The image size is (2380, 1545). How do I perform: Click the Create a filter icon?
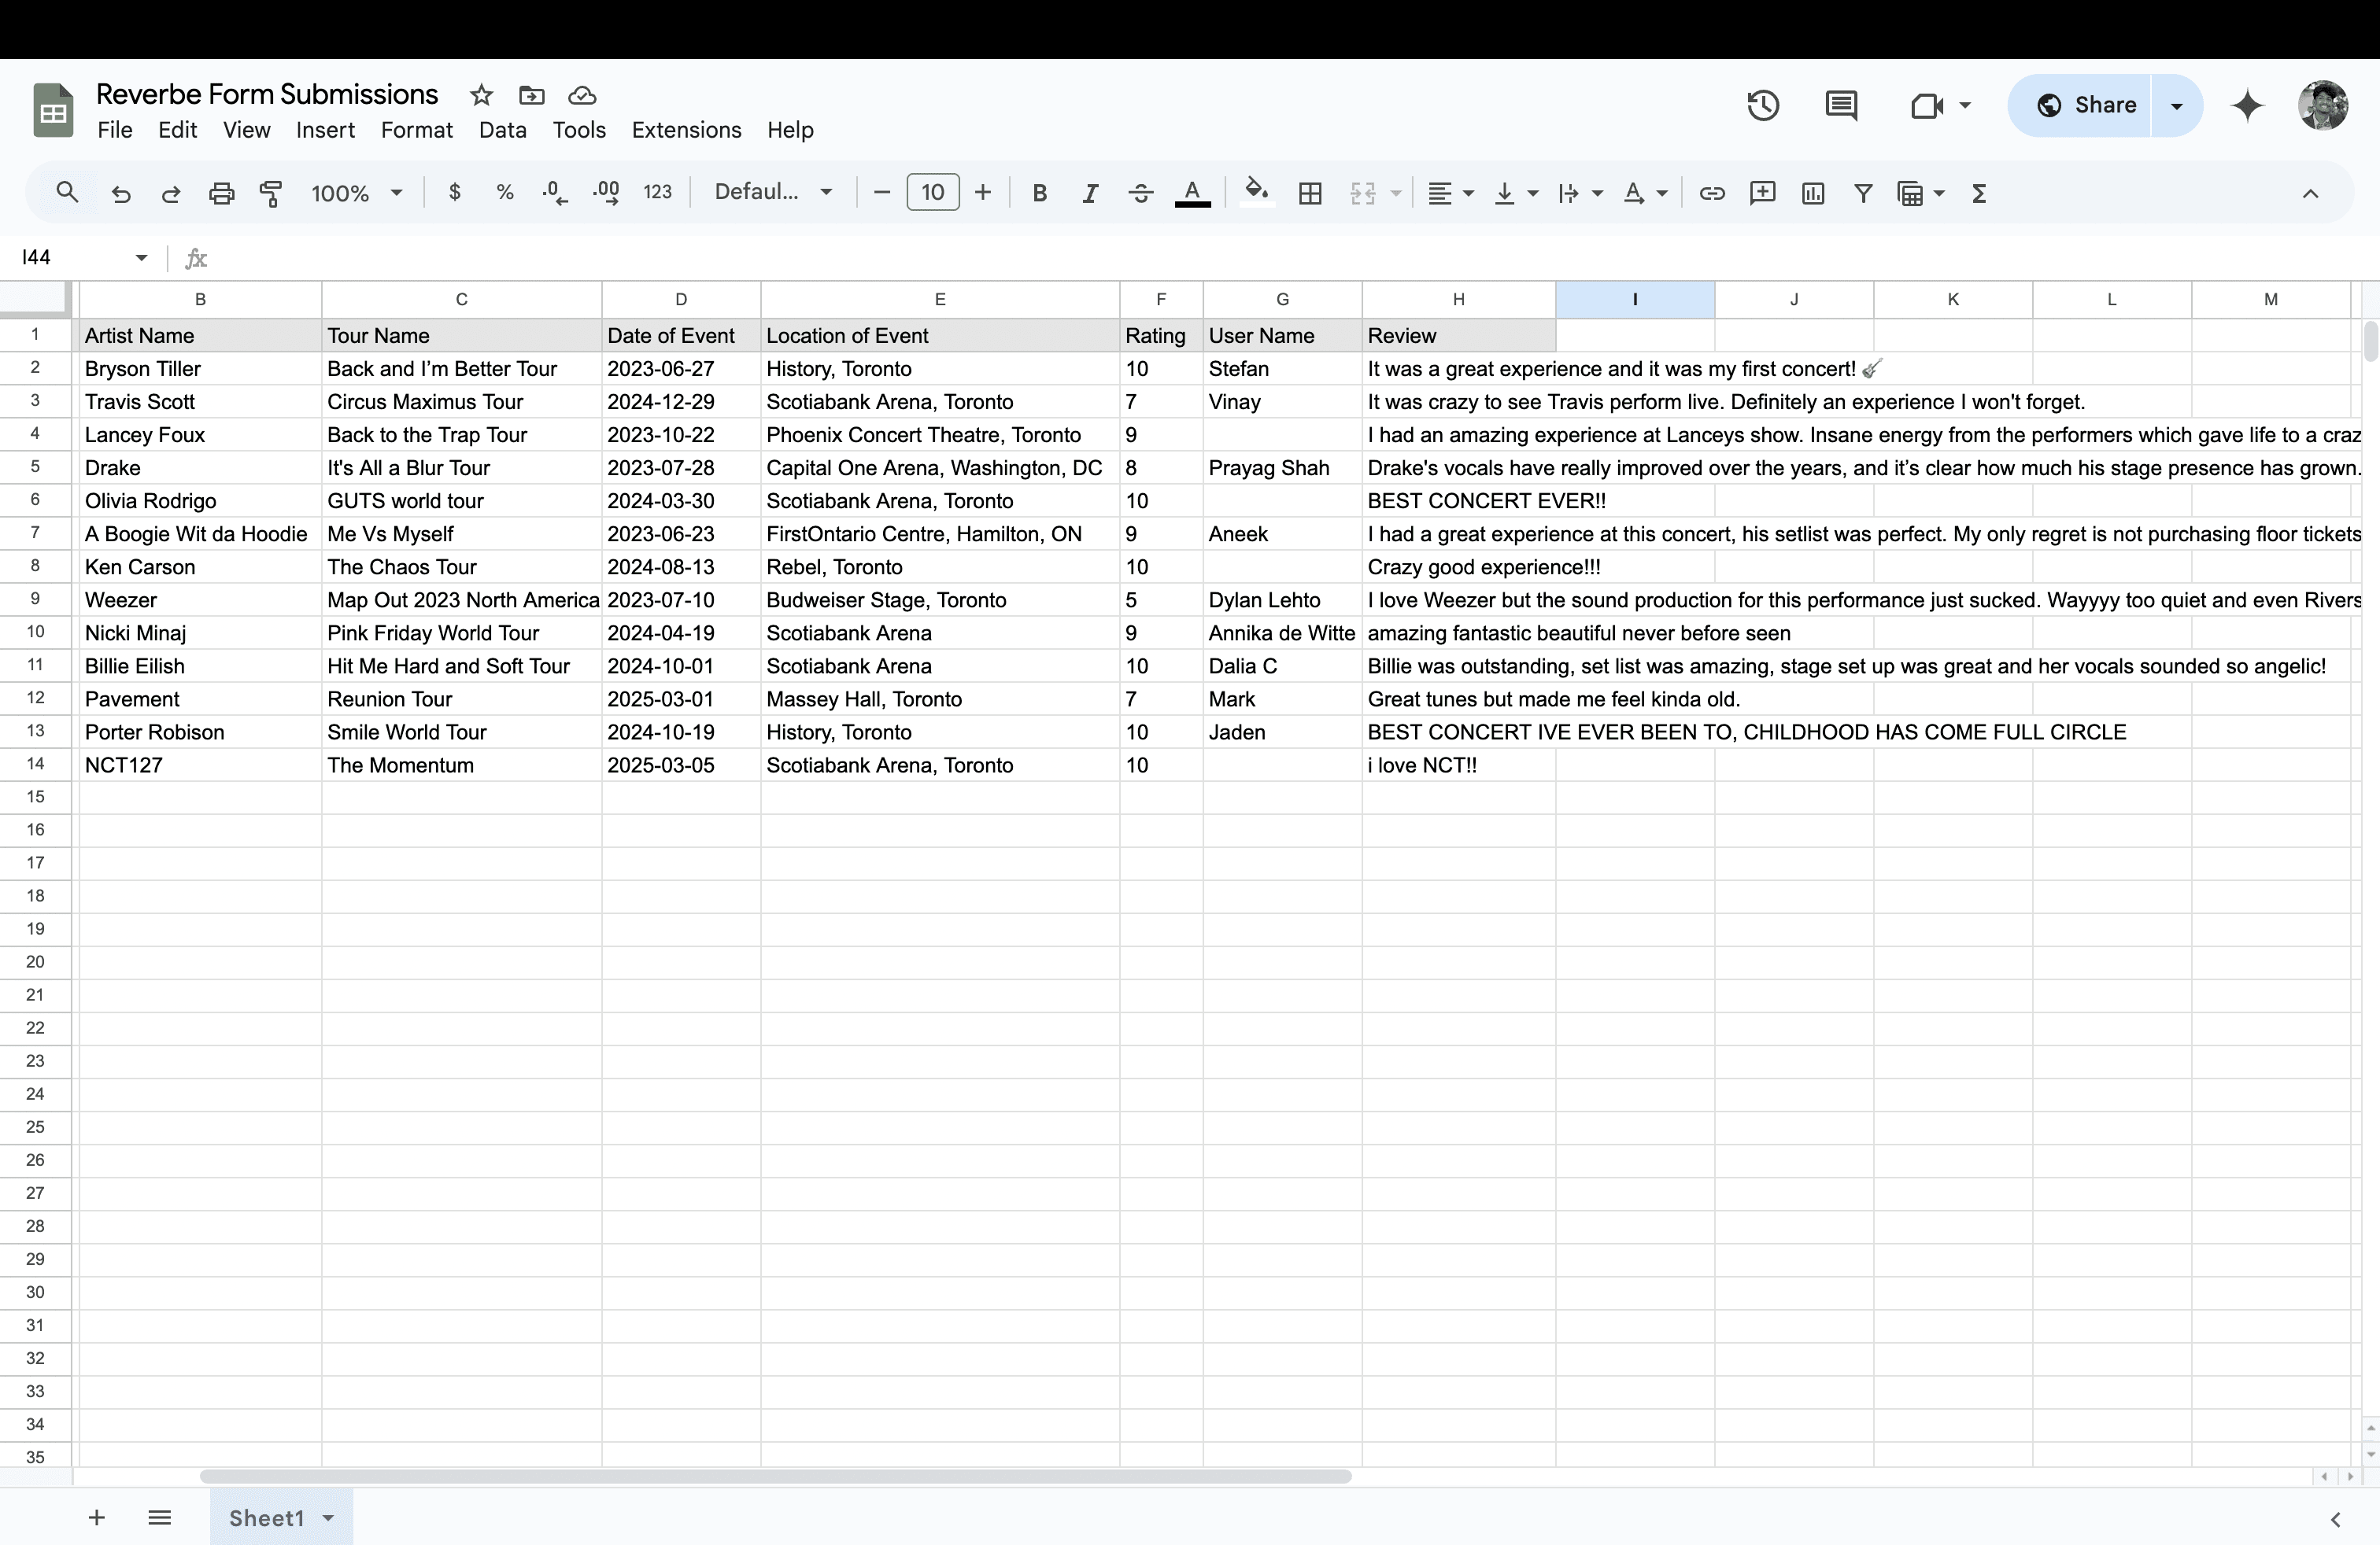[x=1862, y=193]
